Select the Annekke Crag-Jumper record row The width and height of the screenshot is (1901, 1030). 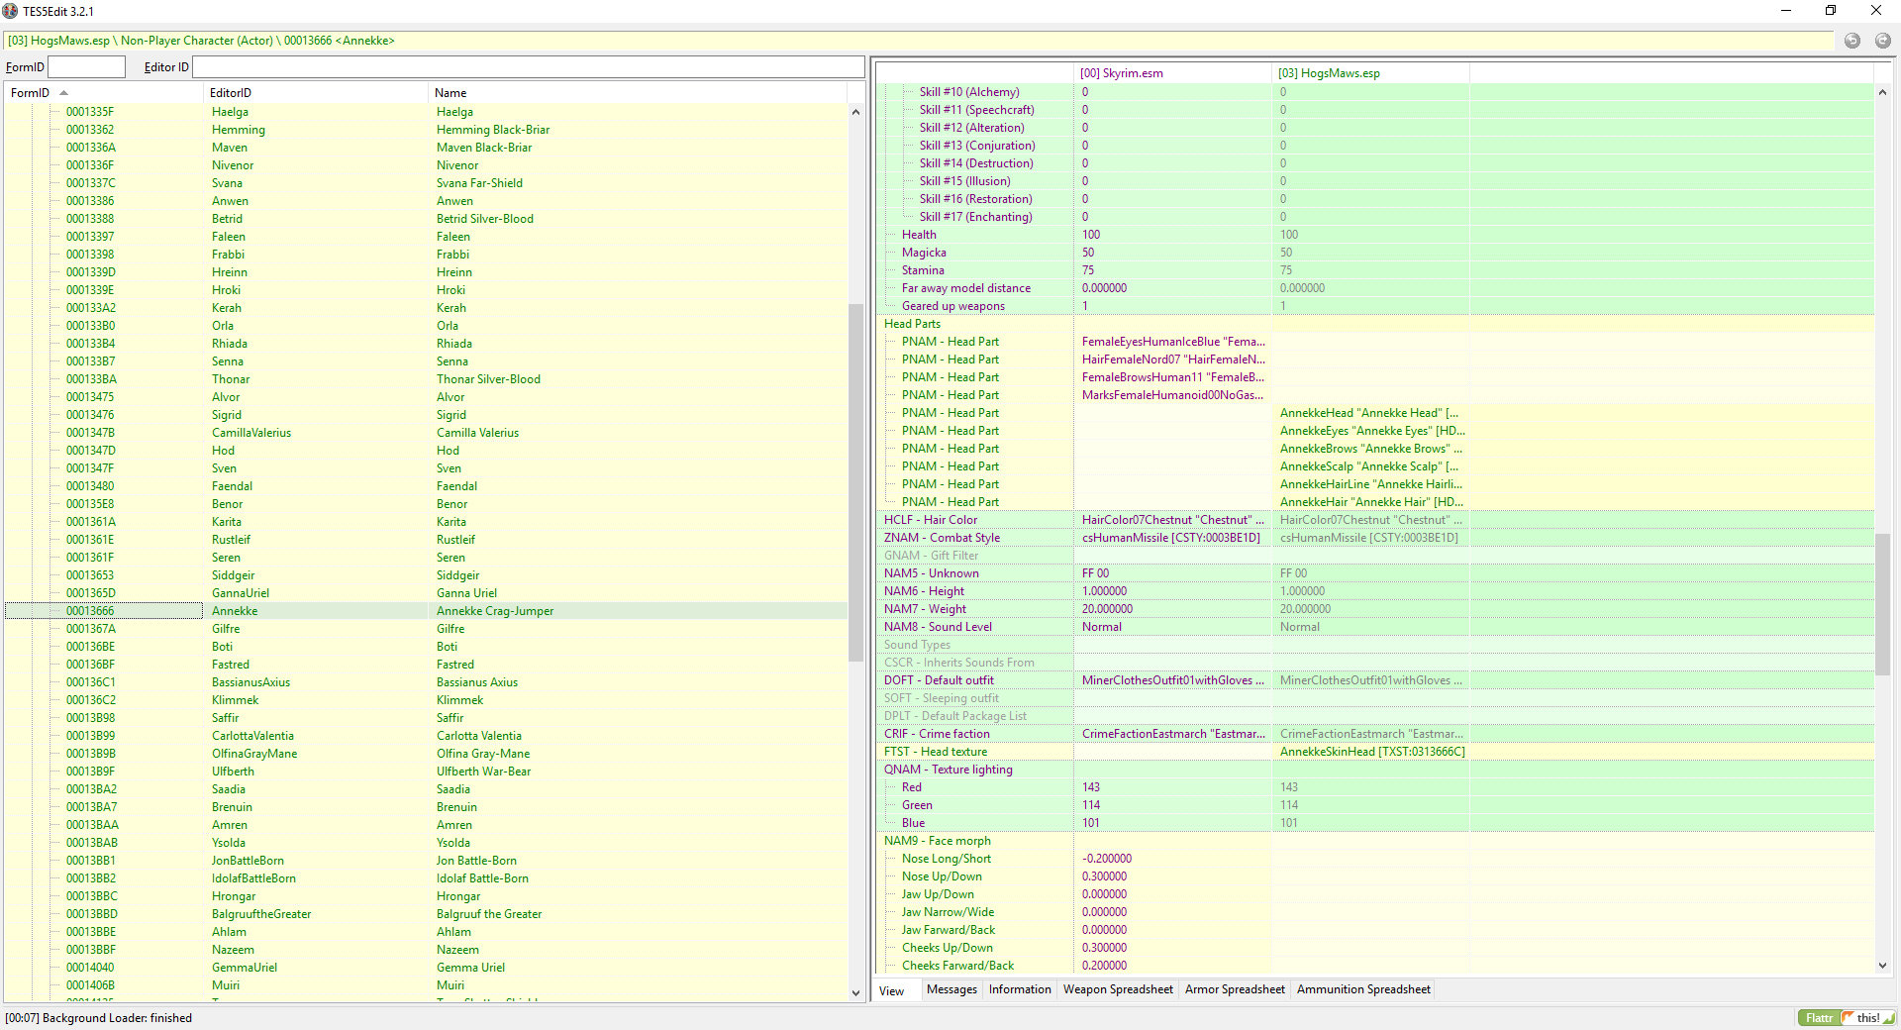coord(426,611)
